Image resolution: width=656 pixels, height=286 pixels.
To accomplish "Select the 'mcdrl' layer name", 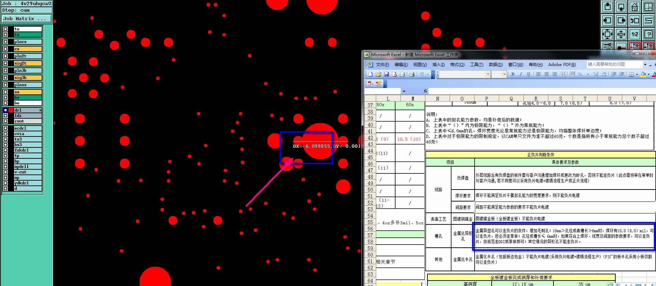I will [x=28, y=128].
